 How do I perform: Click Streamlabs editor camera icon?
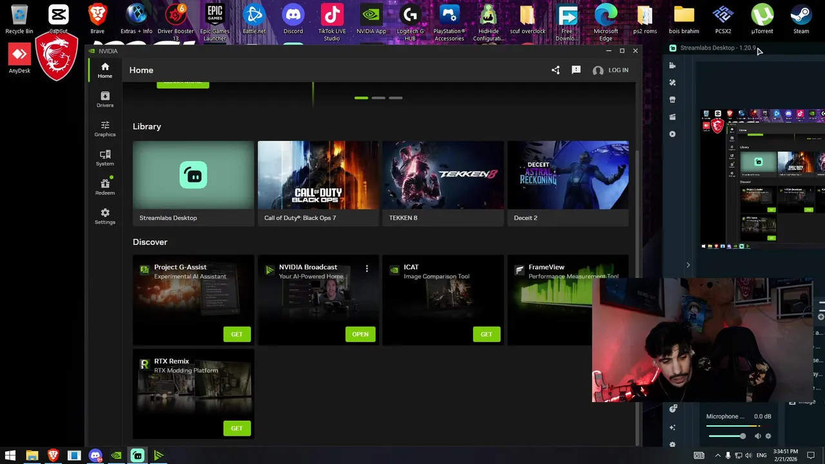pyautogui.click(x=672, y=66)
